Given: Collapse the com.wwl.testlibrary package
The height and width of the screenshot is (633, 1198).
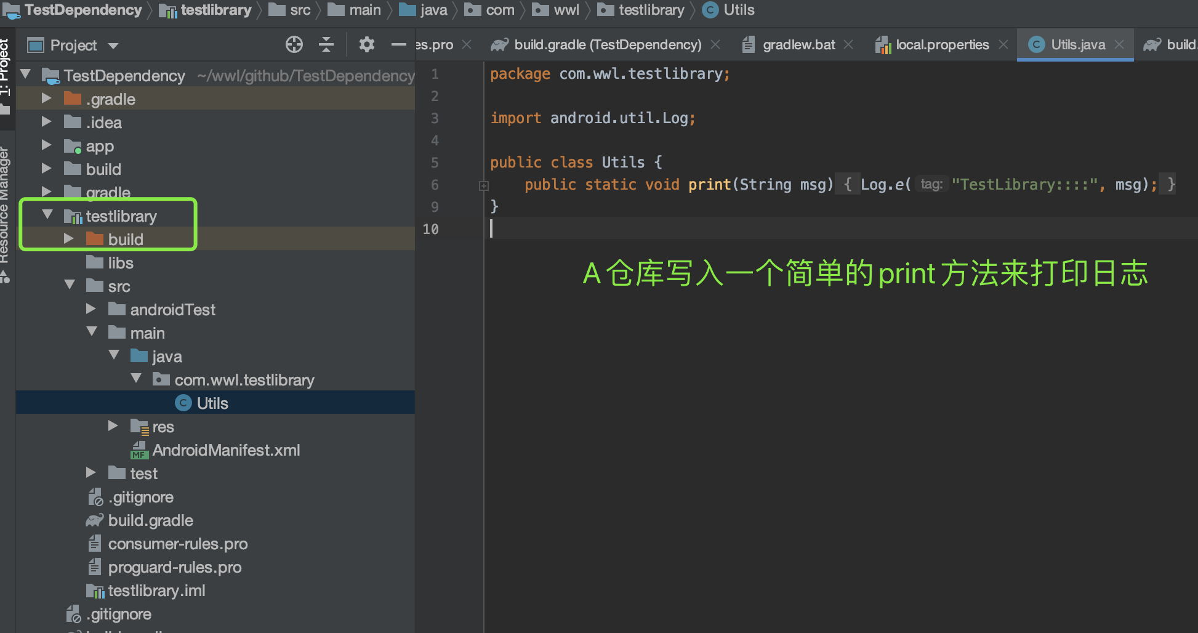Looking at the screenshot, I should click(x=136, y=379).
